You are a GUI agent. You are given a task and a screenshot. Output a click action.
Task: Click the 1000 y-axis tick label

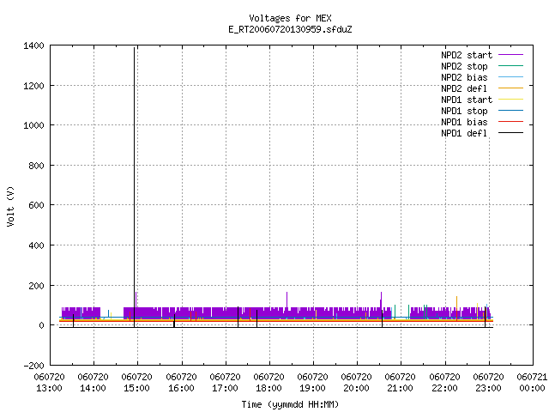click(33, 125)
